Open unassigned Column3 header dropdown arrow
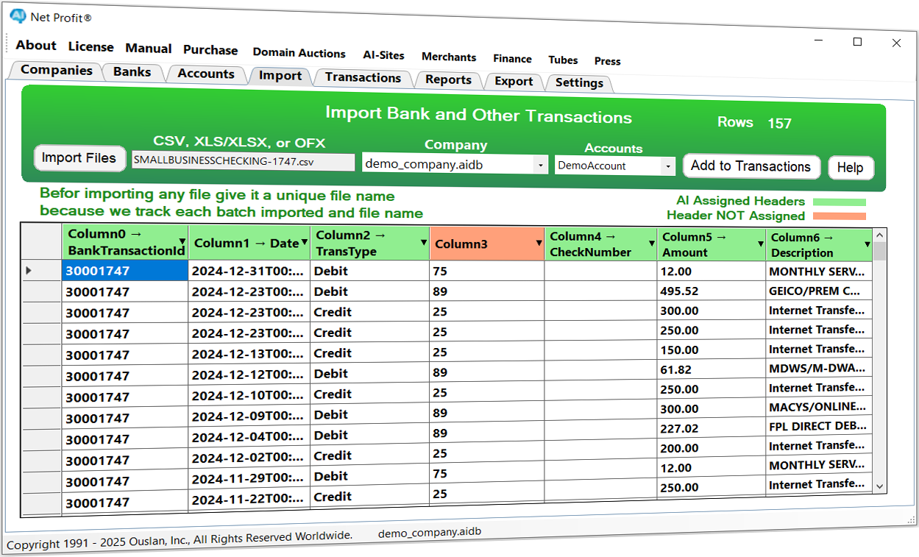919x557 pixels. point(538,244)
